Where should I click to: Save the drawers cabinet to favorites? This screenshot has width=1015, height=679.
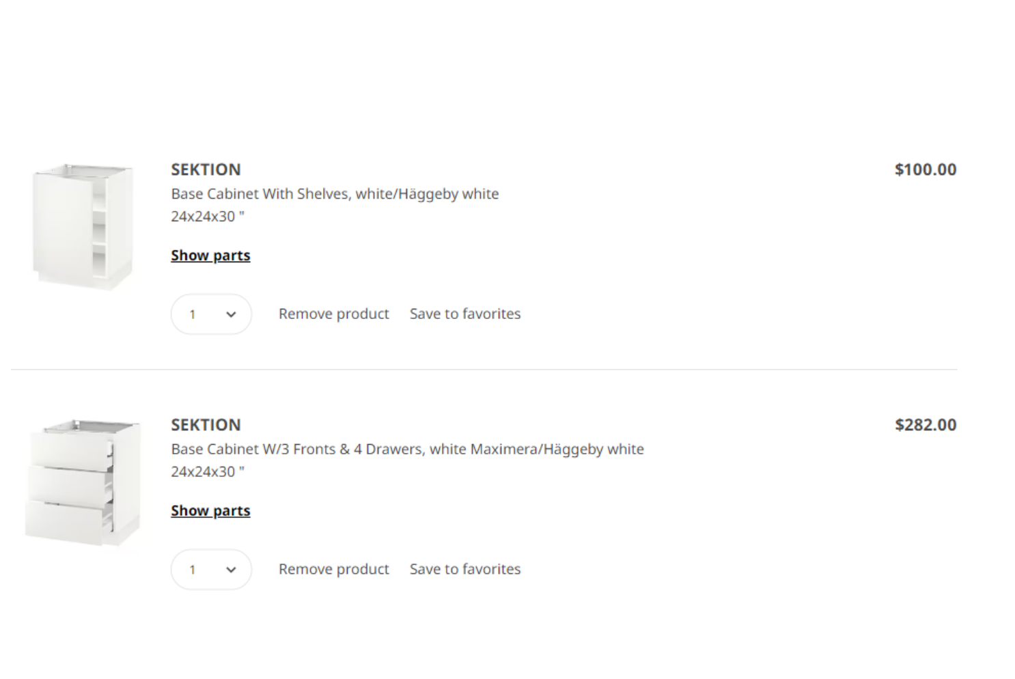click(x=465, y=570)
